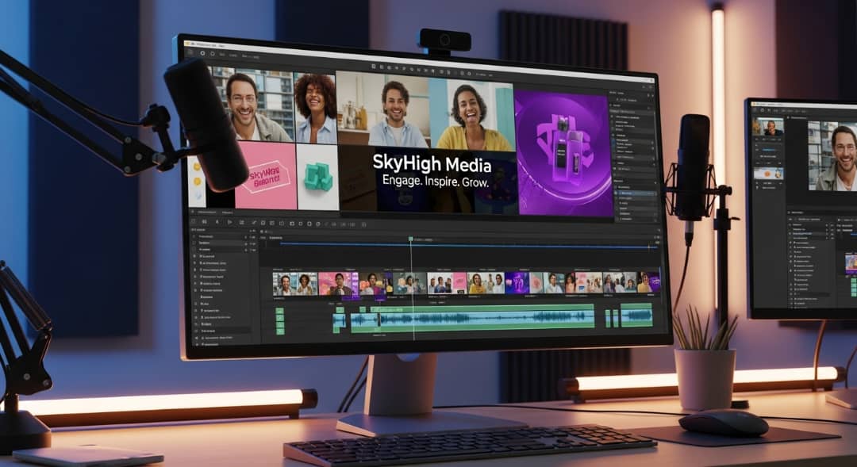Click the round icon in the top-left toolbar
This screenshot has width=857, height=467.
click(202, 53)
